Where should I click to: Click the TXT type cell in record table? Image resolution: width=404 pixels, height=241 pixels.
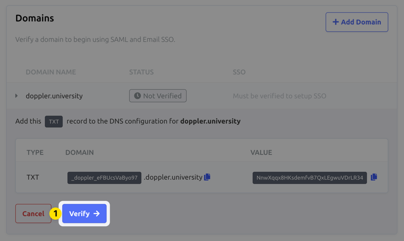(x=33, y=177)
